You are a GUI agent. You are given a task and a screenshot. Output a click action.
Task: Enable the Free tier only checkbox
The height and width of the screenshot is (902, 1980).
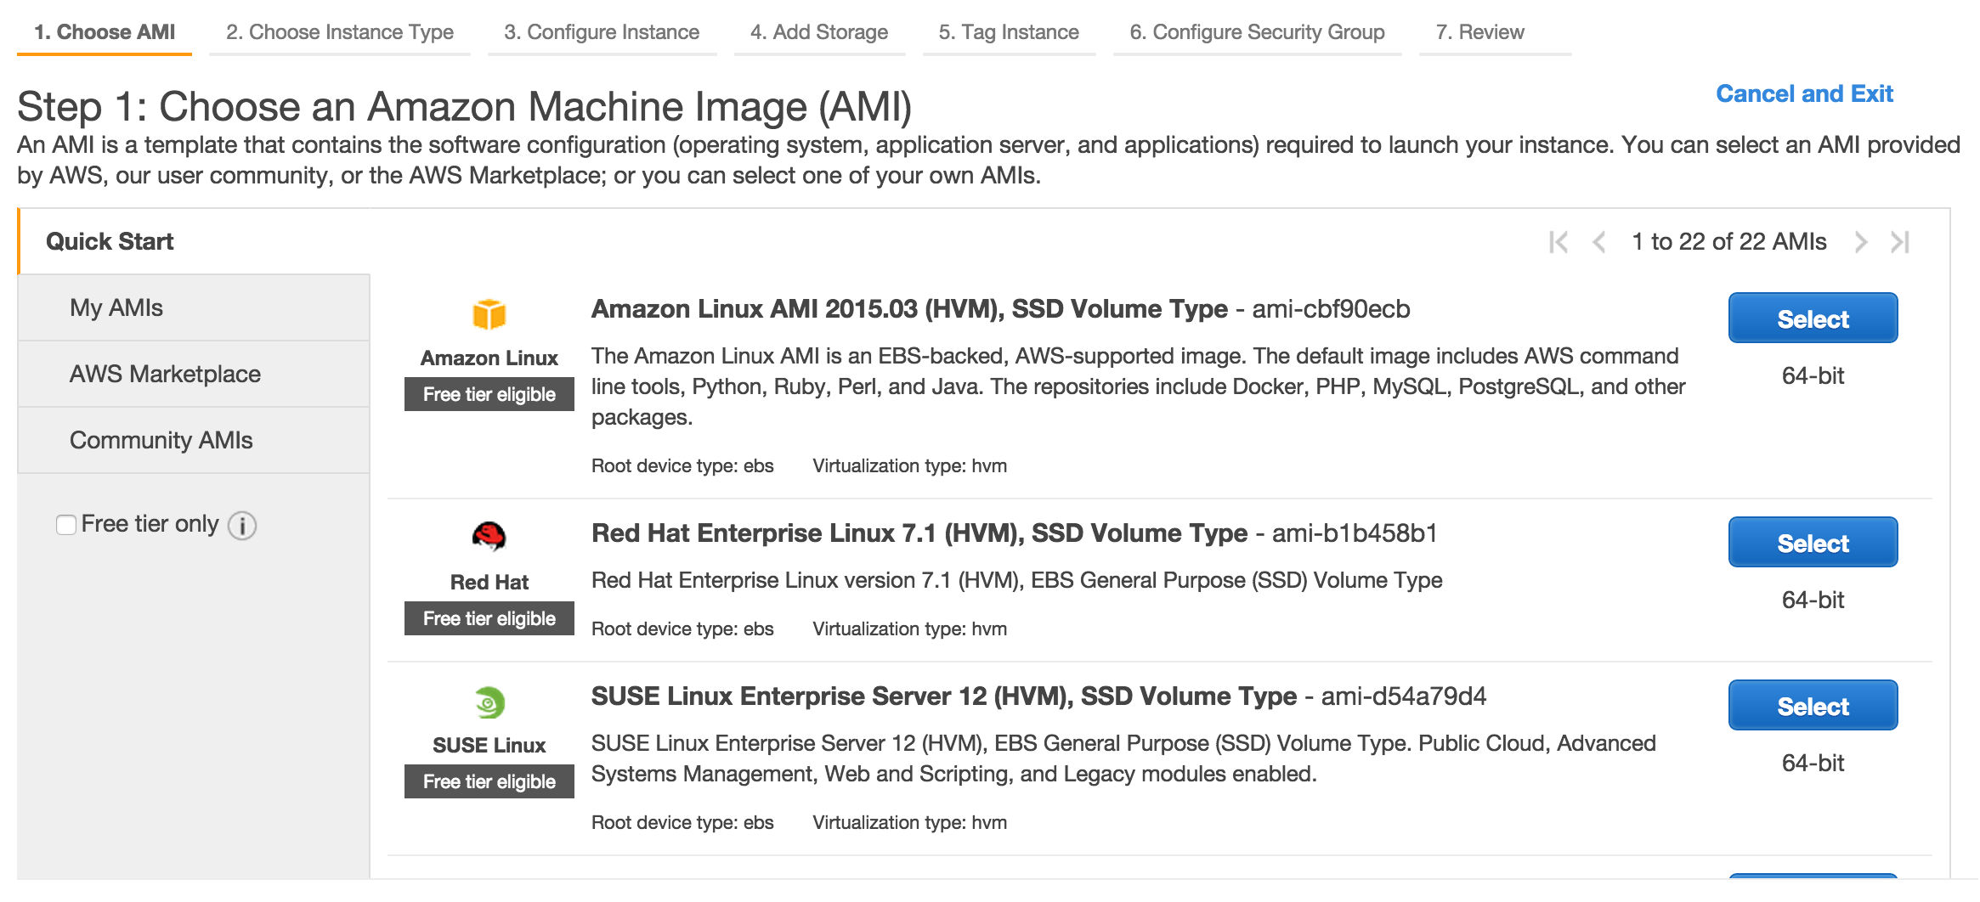pos(66,525)
